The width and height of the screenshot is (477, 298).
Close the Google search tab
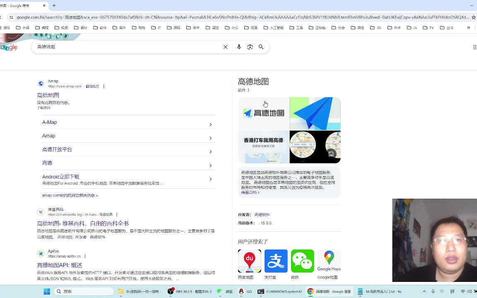click(44, 5)
